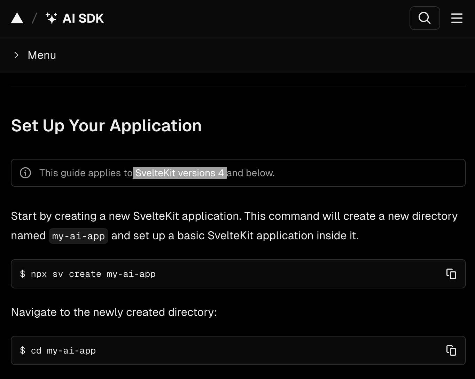Screen dimensions: 475x379
Task: Expand the Menu chevron
Action: click(x=16, y=55)
